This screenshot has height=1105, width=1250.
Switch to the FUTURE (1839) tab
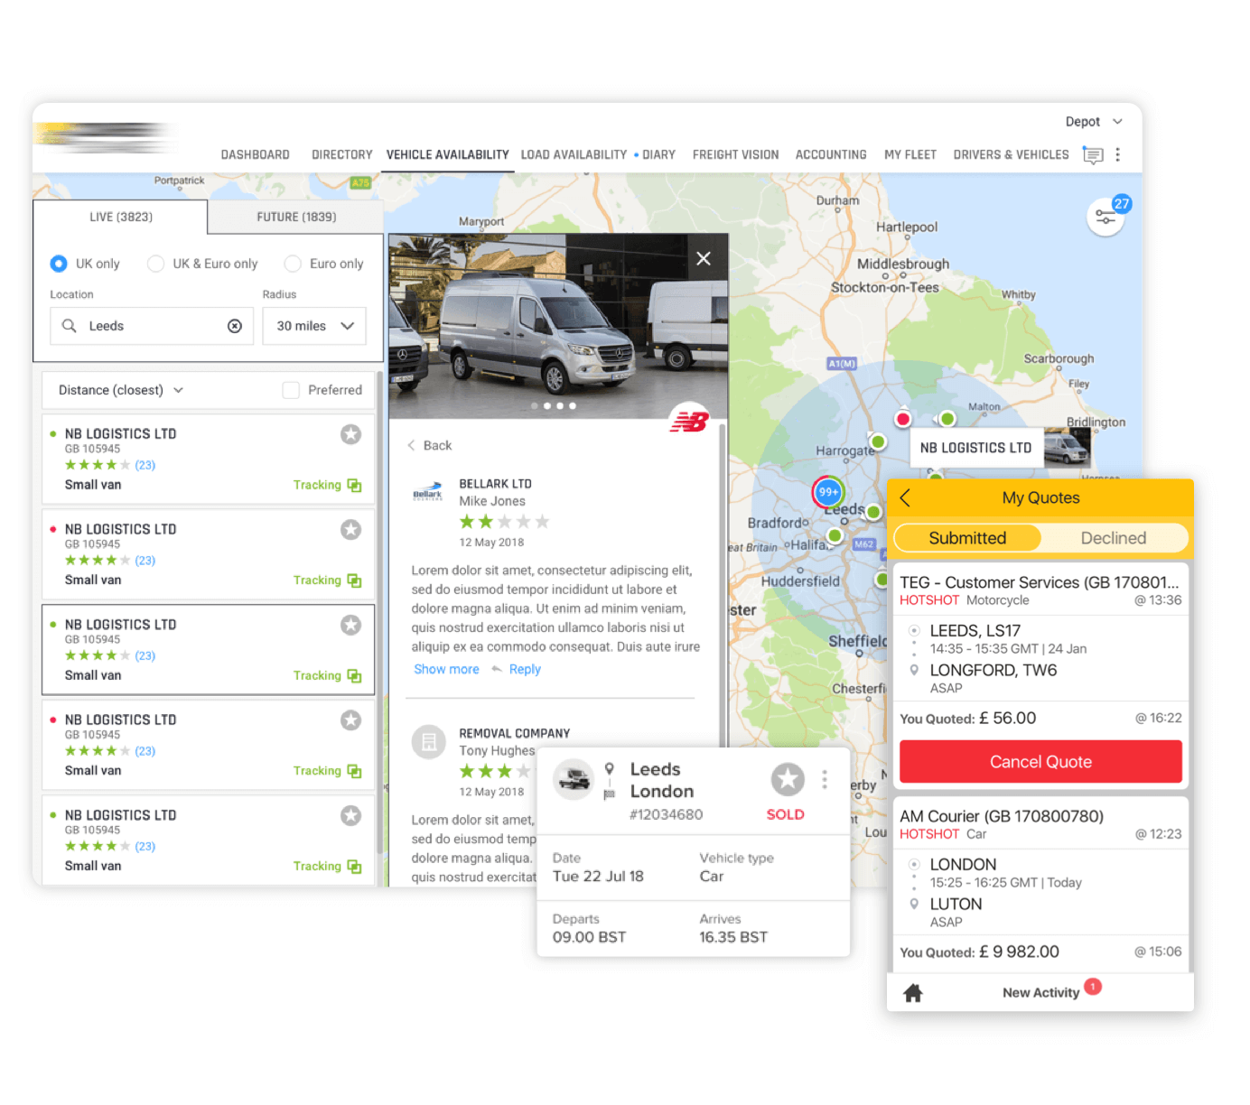(x=296, y=218)
